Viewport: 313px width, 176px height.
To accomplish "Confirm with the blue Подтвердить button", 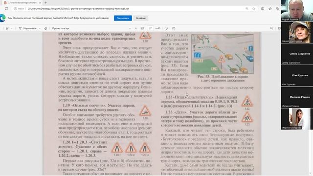I will click(123, 18).
